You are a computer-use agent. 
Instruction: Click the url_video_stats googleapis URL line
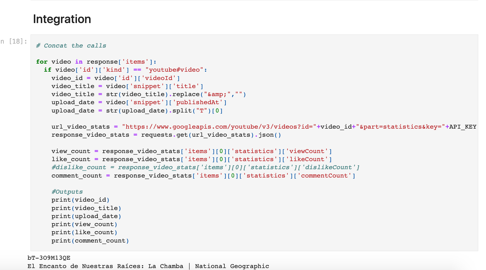(x=264, y=127)
